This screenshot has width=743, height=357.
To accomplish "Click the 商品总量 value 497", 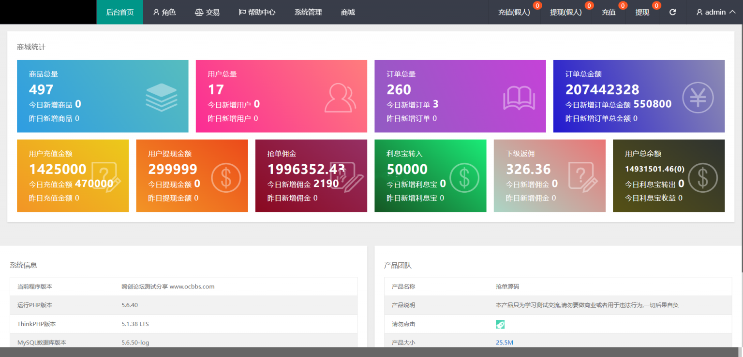I will click(x=41, y=89).
